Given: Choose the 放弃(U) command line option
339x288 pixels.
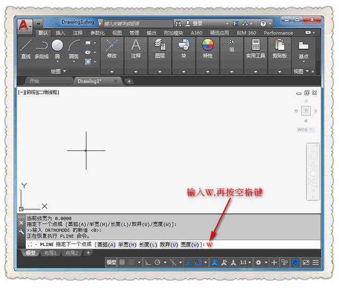Looking at the screenshot, I should click(169, 245).
